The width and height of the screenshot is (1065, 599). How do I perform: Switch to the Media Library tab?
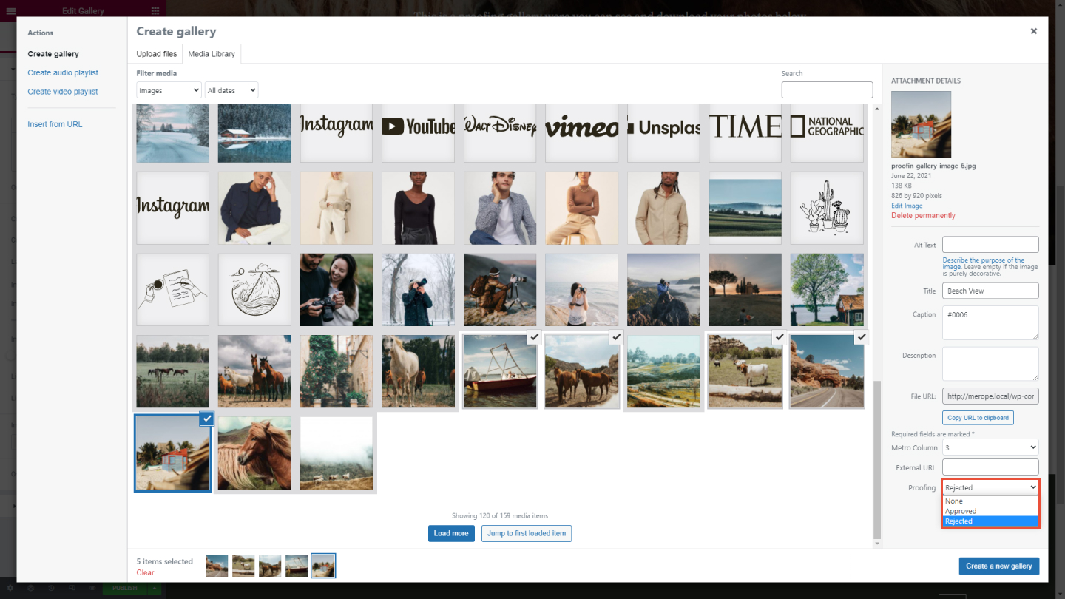point(212,54)
